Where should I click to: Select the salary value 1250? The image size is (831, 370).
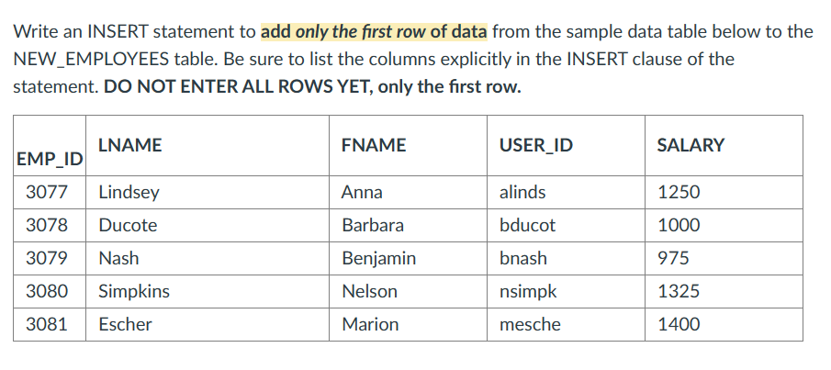pos(724,192)
